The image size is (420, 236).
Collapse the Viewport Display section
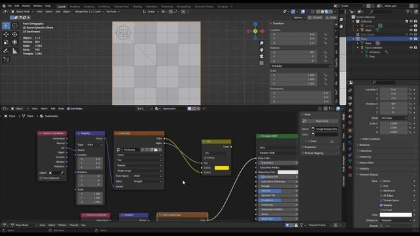coord(368,174)
